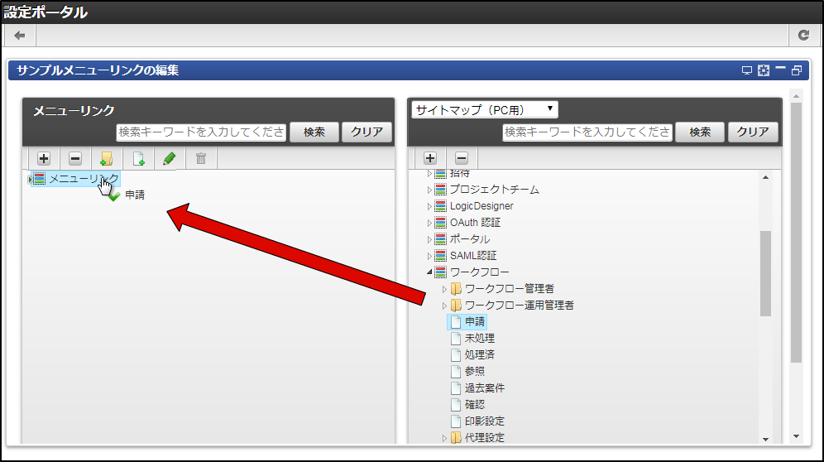Select 確認 in sitemap tree
The image size is (824, 462).
tap(475, 405)
